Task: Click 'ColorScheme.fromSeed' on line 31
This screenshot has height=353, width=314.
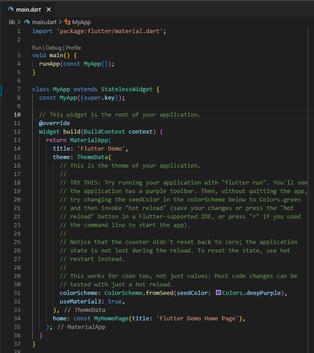Action: [x=139, y=293]
